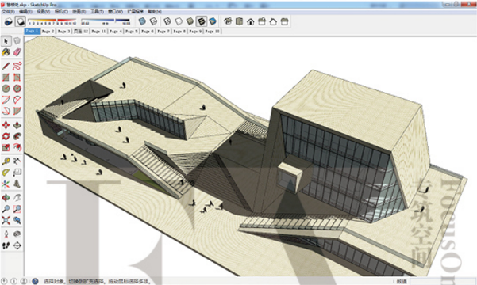The width and height of the screenshot is (477, 285).
Task: Activate the Move tool
Action: (6, 125)
